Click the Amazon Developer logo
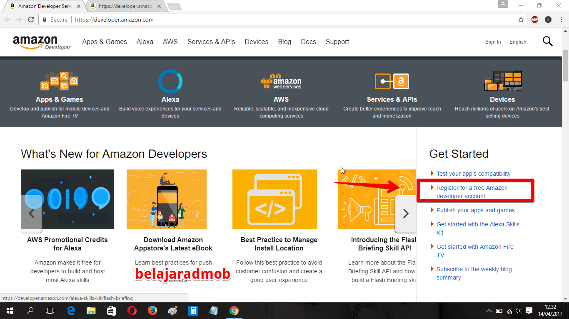The image size is (569, 319). (x=42, y=42)
